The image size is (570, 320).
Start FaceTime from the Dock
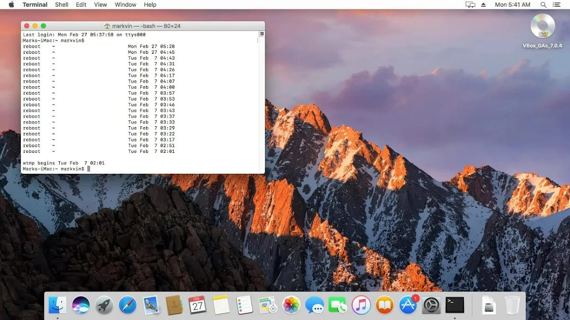pos(338,305)
